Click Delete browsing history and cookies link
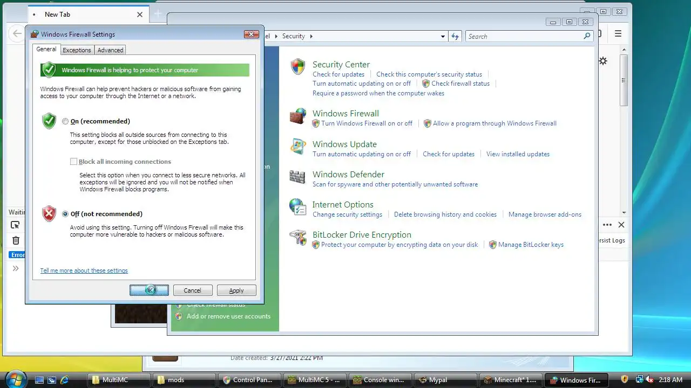The width and height of the screenshot is (691, 388). click(445, 214)
